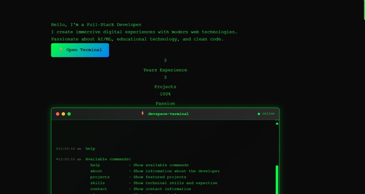This screenshot has height=194, width=365.
Task: Click the Hello, I'm a Full-Stack Developer heading
Action: [x=96, y=24]
